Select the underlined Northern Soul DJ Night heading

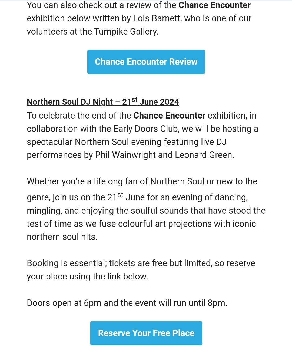pos(103,101)
